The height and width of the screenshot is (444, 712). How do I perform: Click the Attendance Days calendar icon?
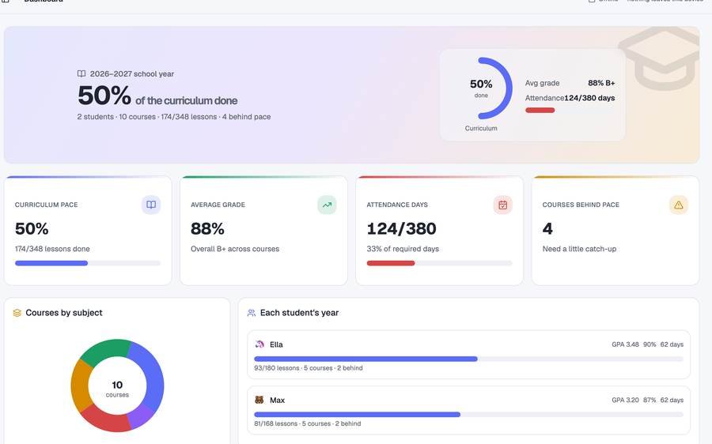(x=502, y=205)
